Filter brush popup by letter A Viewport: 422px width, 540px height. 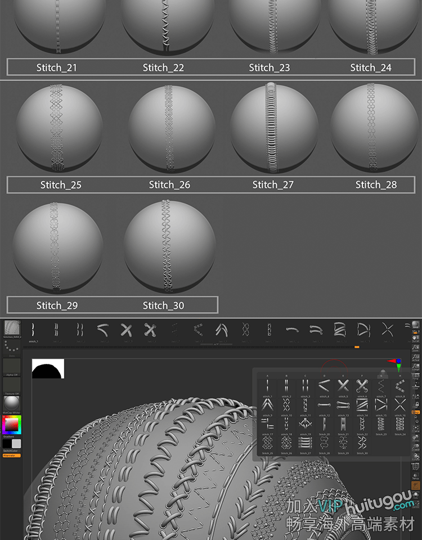(x=267, y=376)
